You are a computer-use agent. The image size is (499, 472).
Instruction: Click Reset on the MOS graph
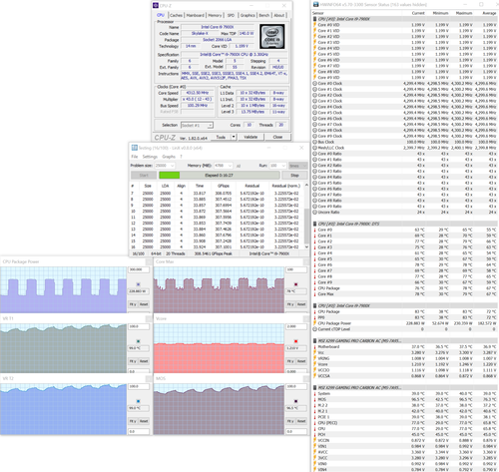301,421
